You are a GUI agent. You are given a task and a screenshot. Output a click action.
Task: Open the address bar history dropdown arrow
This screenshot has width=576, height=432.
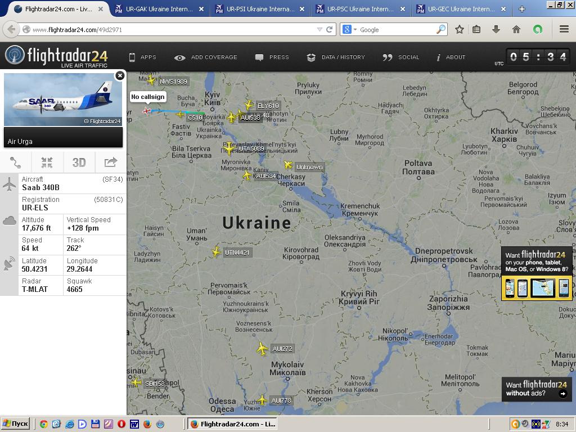coord(319,29)
